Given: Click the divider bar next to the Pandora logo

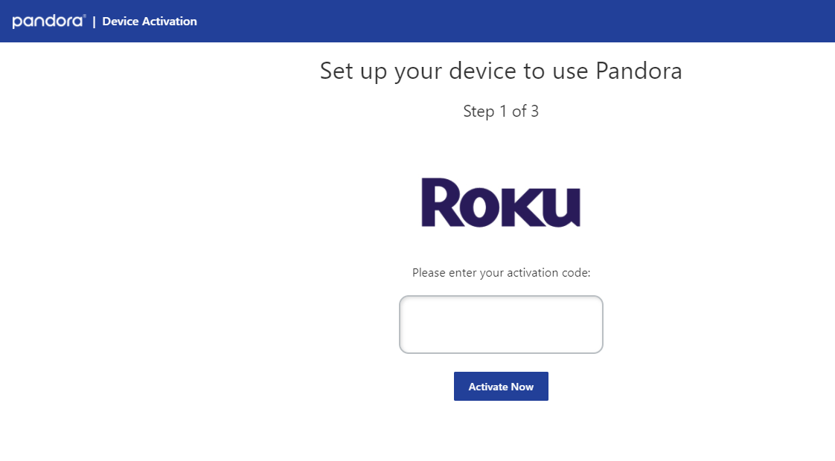Looking at the screenshot, I should (95, 21).
